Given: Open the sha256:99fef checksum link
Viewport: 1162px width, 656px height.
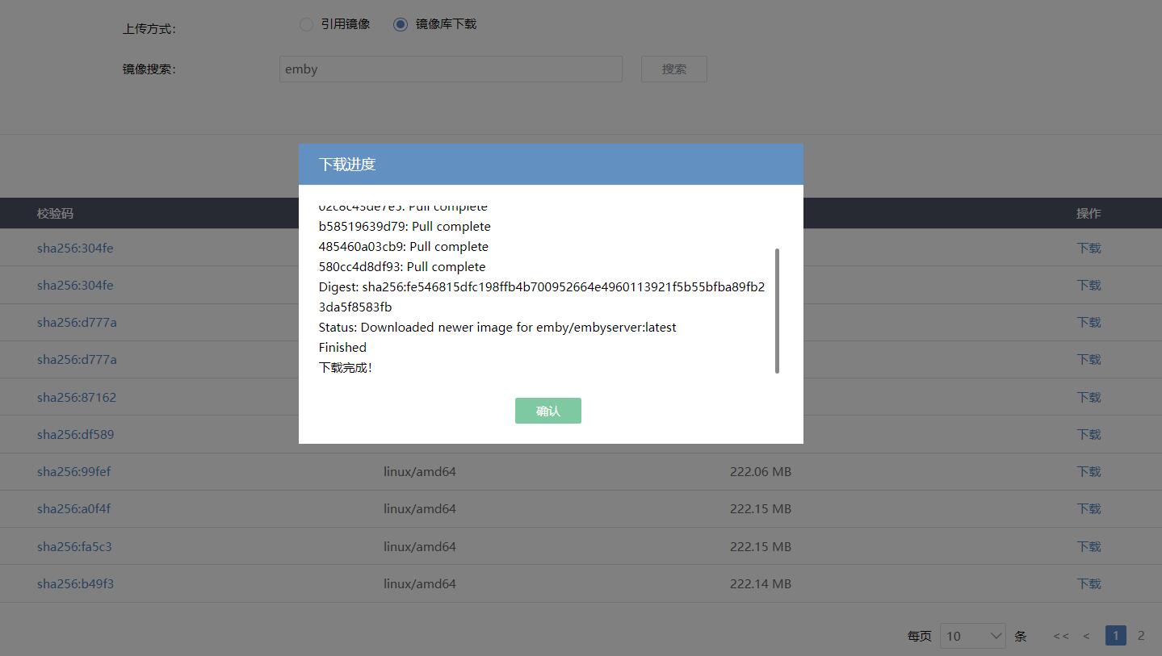Looking at the screenshot, I should (73, 471).
